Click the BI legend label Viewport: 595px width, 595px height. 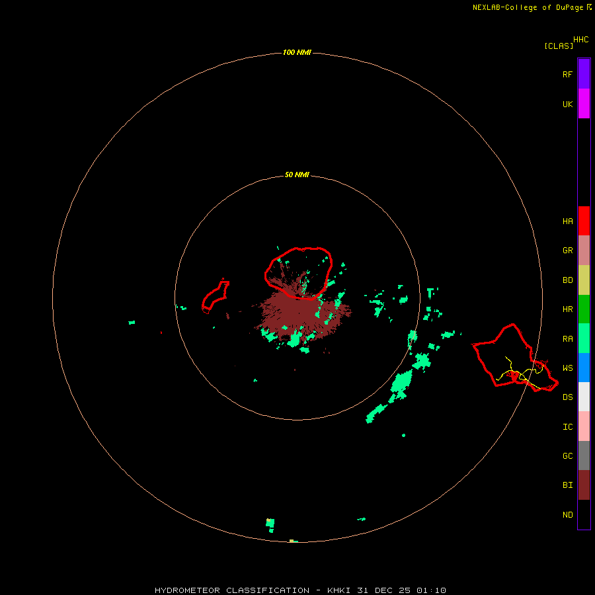567,485
